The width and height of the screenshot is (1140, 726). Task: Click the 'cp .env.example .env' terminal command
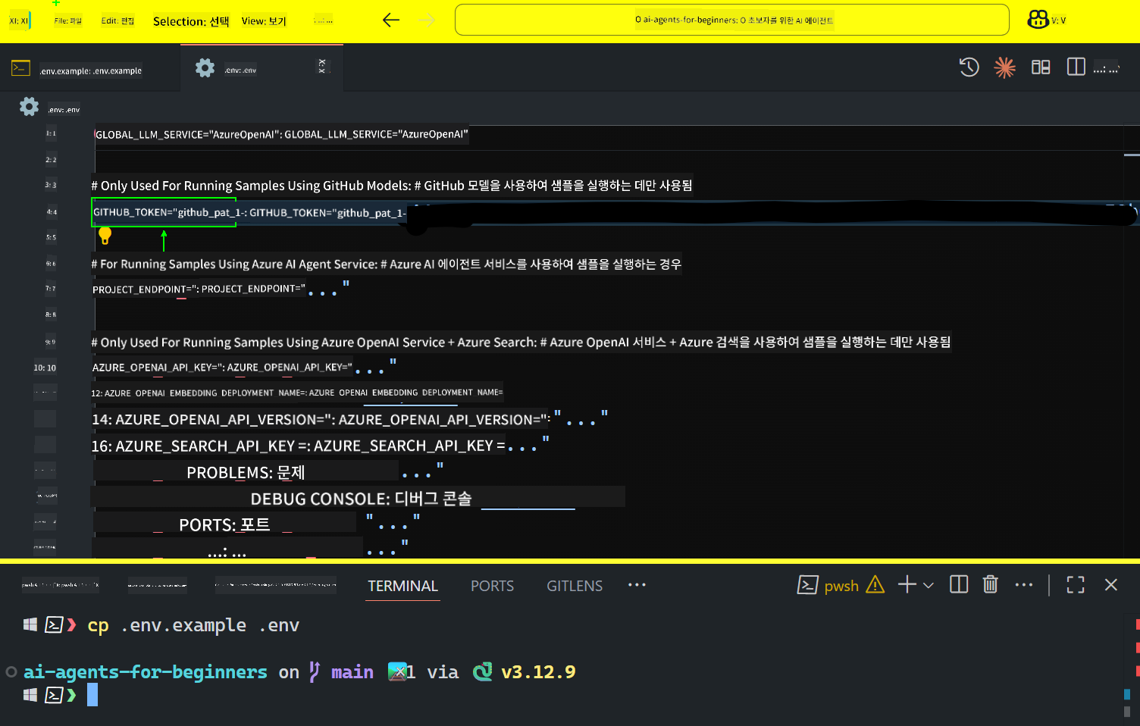pos(193,625)
